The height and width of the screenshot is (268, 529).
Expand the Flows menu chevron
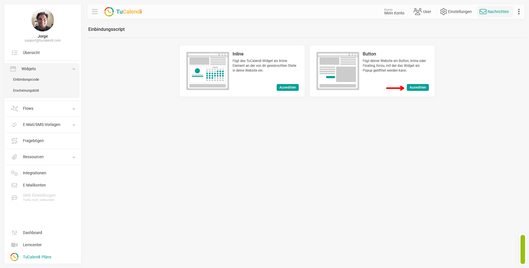coord(74,109)
